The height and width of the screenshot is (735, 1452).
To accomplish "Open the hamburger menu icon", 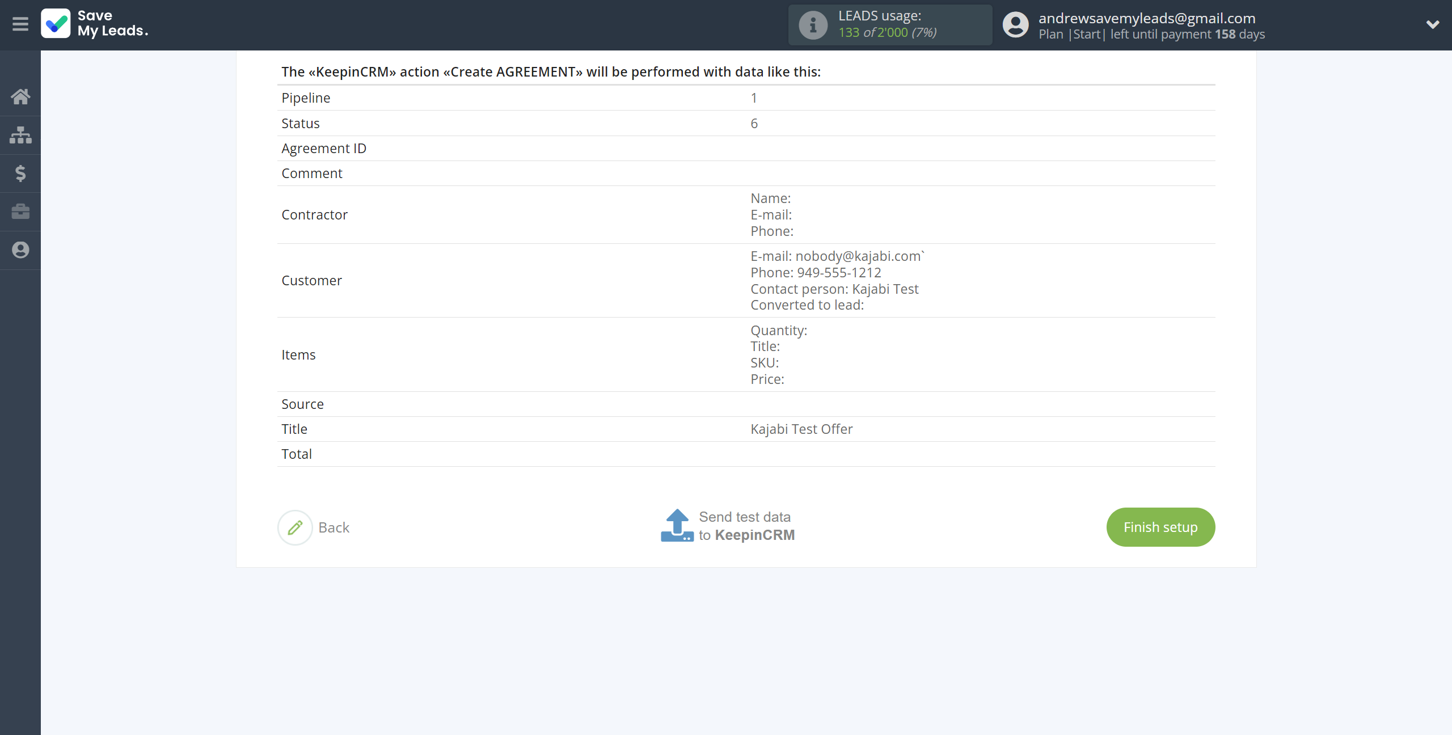I will click(20, 24).
